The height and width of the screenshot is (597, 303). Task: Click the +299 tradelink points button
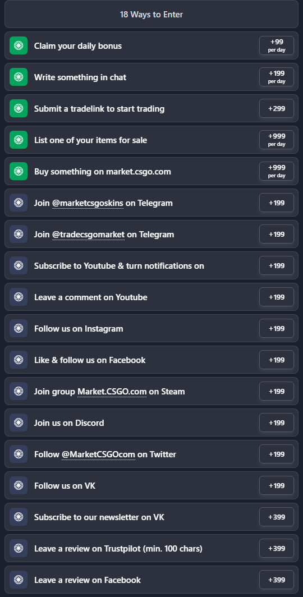pyautogui.click(x=277, y=108)
